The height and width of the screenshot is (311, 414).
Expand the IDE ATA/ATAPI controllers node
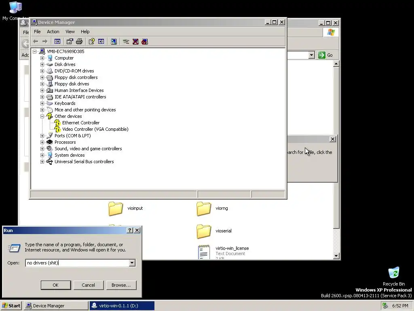42,97
